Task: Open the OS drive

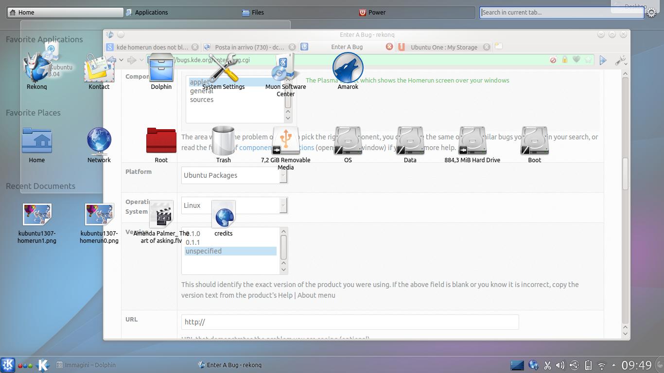Action: pos(348,145)
